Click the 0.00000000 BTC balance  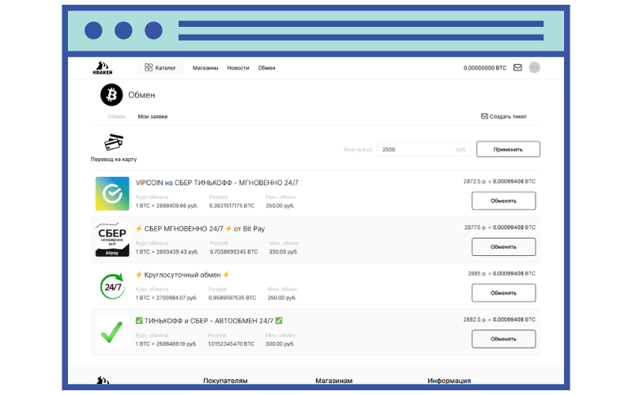(x=484, y=68)
